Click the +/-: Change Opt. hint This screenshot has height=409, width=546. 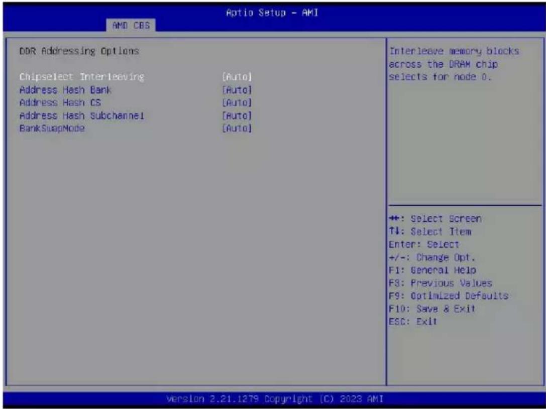click(432, 257)
